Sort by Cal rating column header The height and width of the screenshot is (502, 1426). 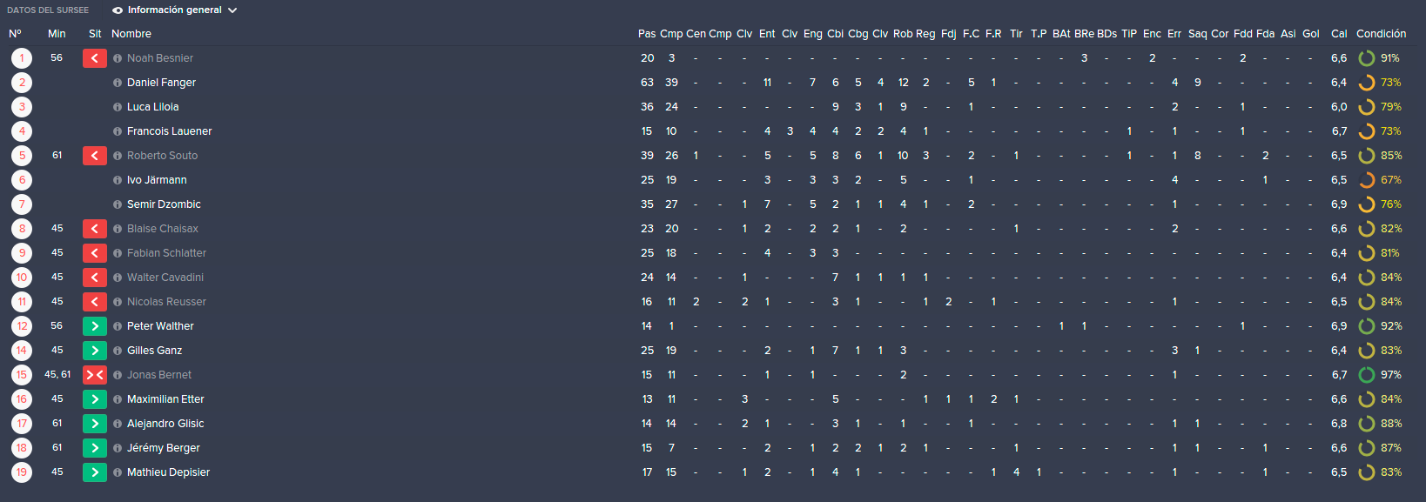(x=1339, y=34)
